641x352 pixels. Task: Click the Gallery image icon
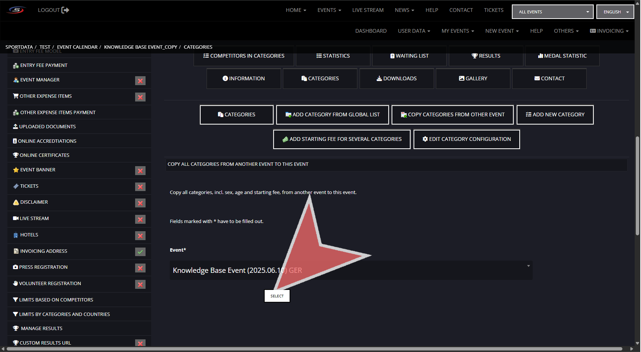point(462,78)
